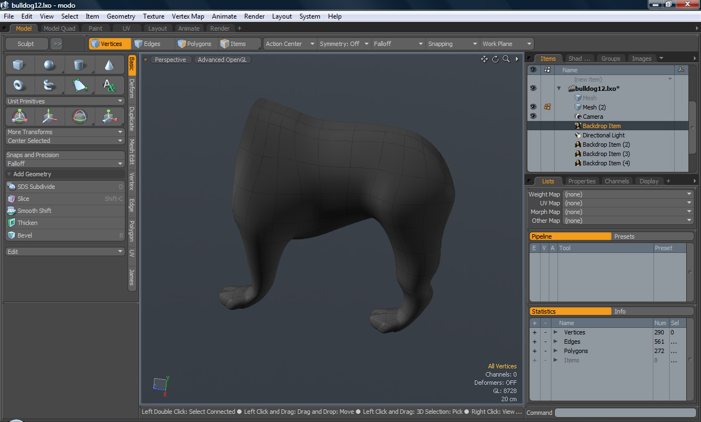The width and height of the screenshot is (701, 422).
Task: Toggle visibility of Camera item
Action: [533, 117]
